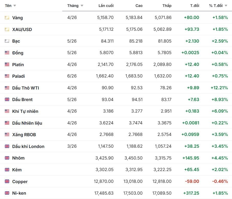Image resolution: width=232 pixels, height=199 pixels.
Task: Click the UK flag icon beside Ni-ken
Action: click(7, 193)
